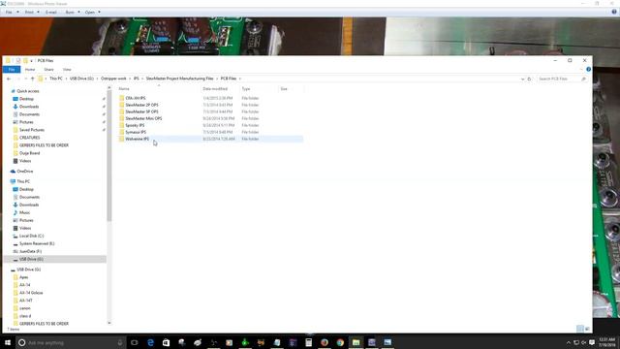Viewport: 620px width, 349px height.
Task: Launch Chrome from the taskbar
Action: click(340, 342)
